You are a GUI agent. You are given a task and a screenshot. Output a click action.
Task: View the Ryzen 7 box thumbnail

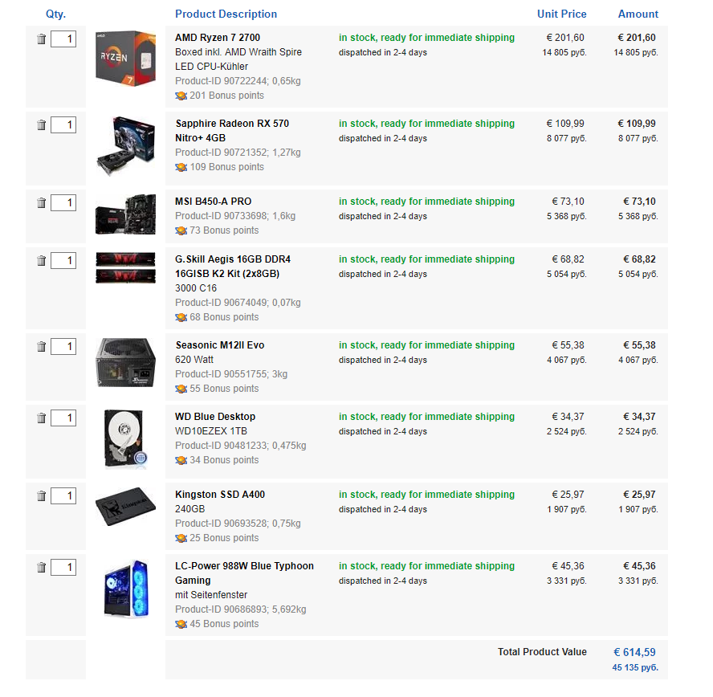pyautogui.click(x=125, y=59)
